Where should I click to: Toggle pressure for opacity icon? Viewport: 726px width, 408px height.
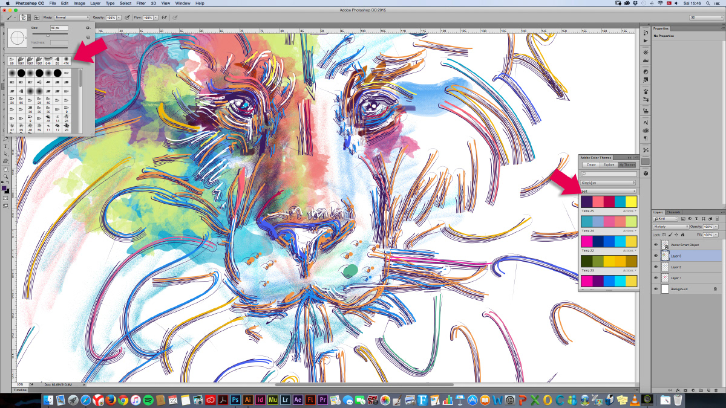click(127, 18)
